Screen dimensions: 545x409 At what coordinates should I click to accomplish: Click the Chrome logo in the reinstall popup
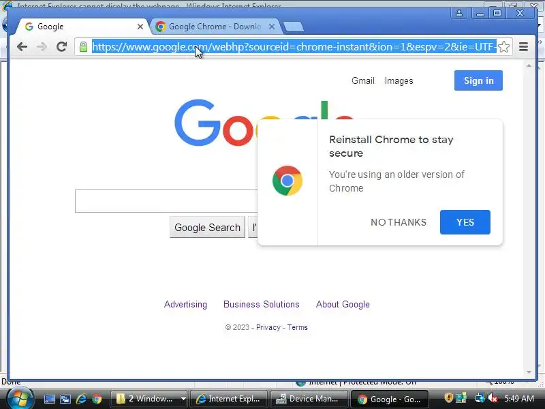click(x=287, y=181)
